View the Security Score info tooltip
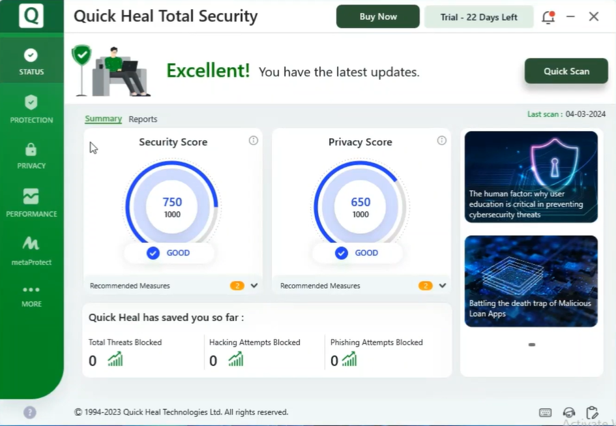 [253, 140]
